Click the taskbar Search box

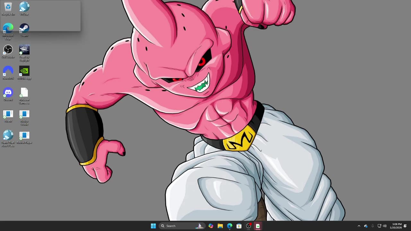(182, 226)
